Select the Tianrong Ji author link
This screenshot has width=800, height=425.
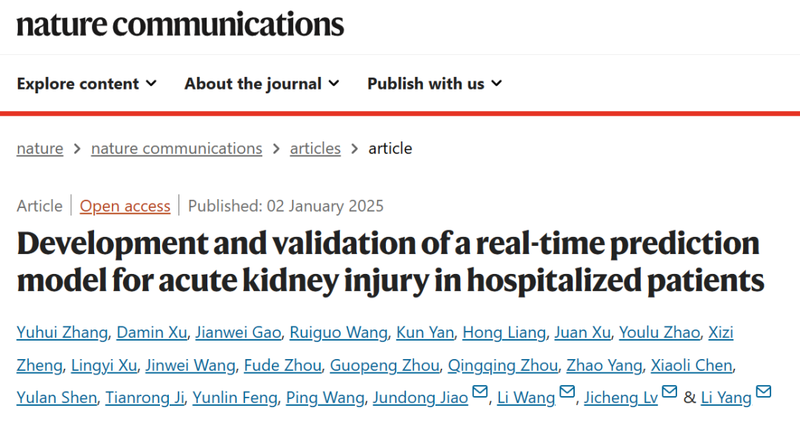pyautogui.click(x=145, y=398)
